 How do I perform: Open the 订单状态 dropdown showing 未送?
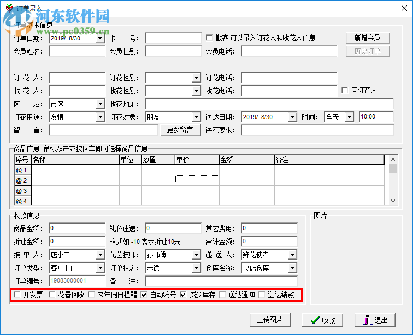[196, 268]
